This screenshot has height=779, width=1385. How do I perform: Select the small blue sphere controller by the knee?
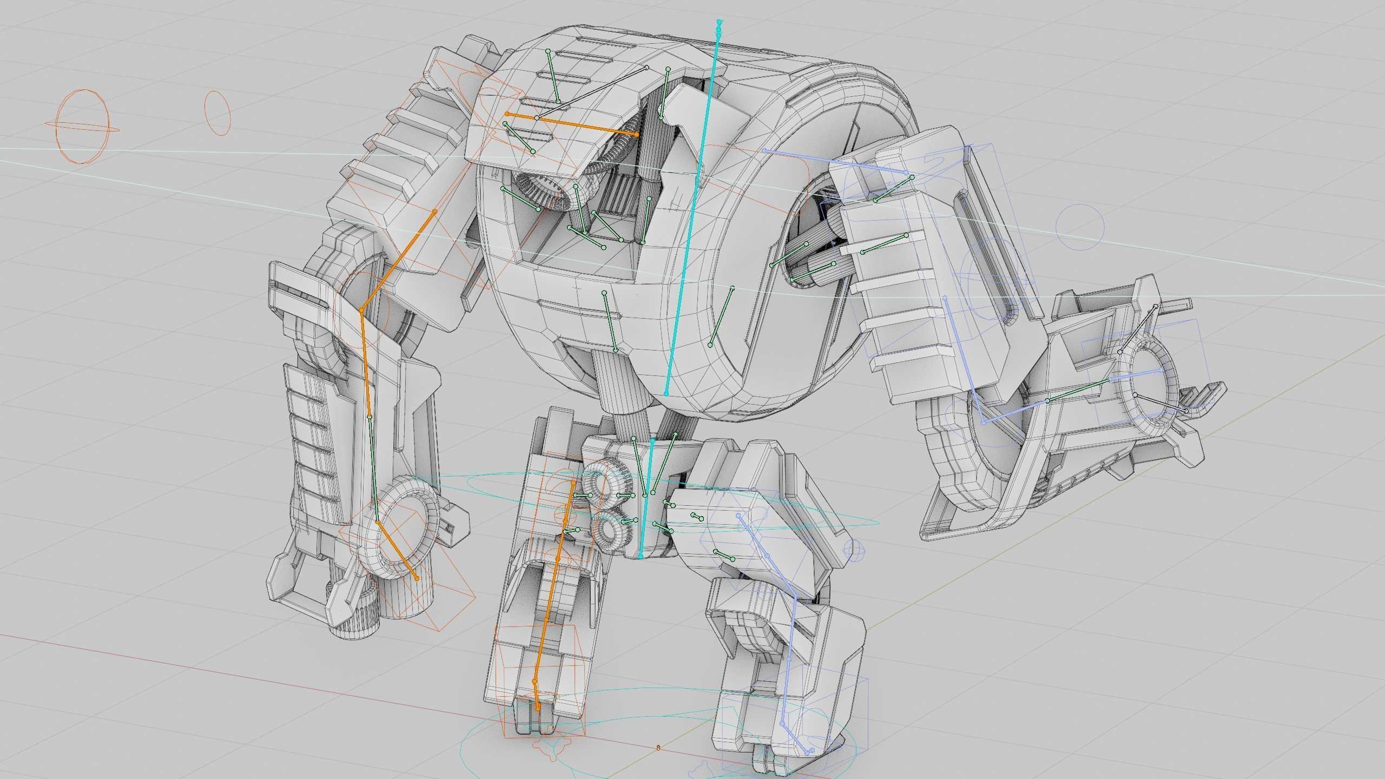point(855,552)
